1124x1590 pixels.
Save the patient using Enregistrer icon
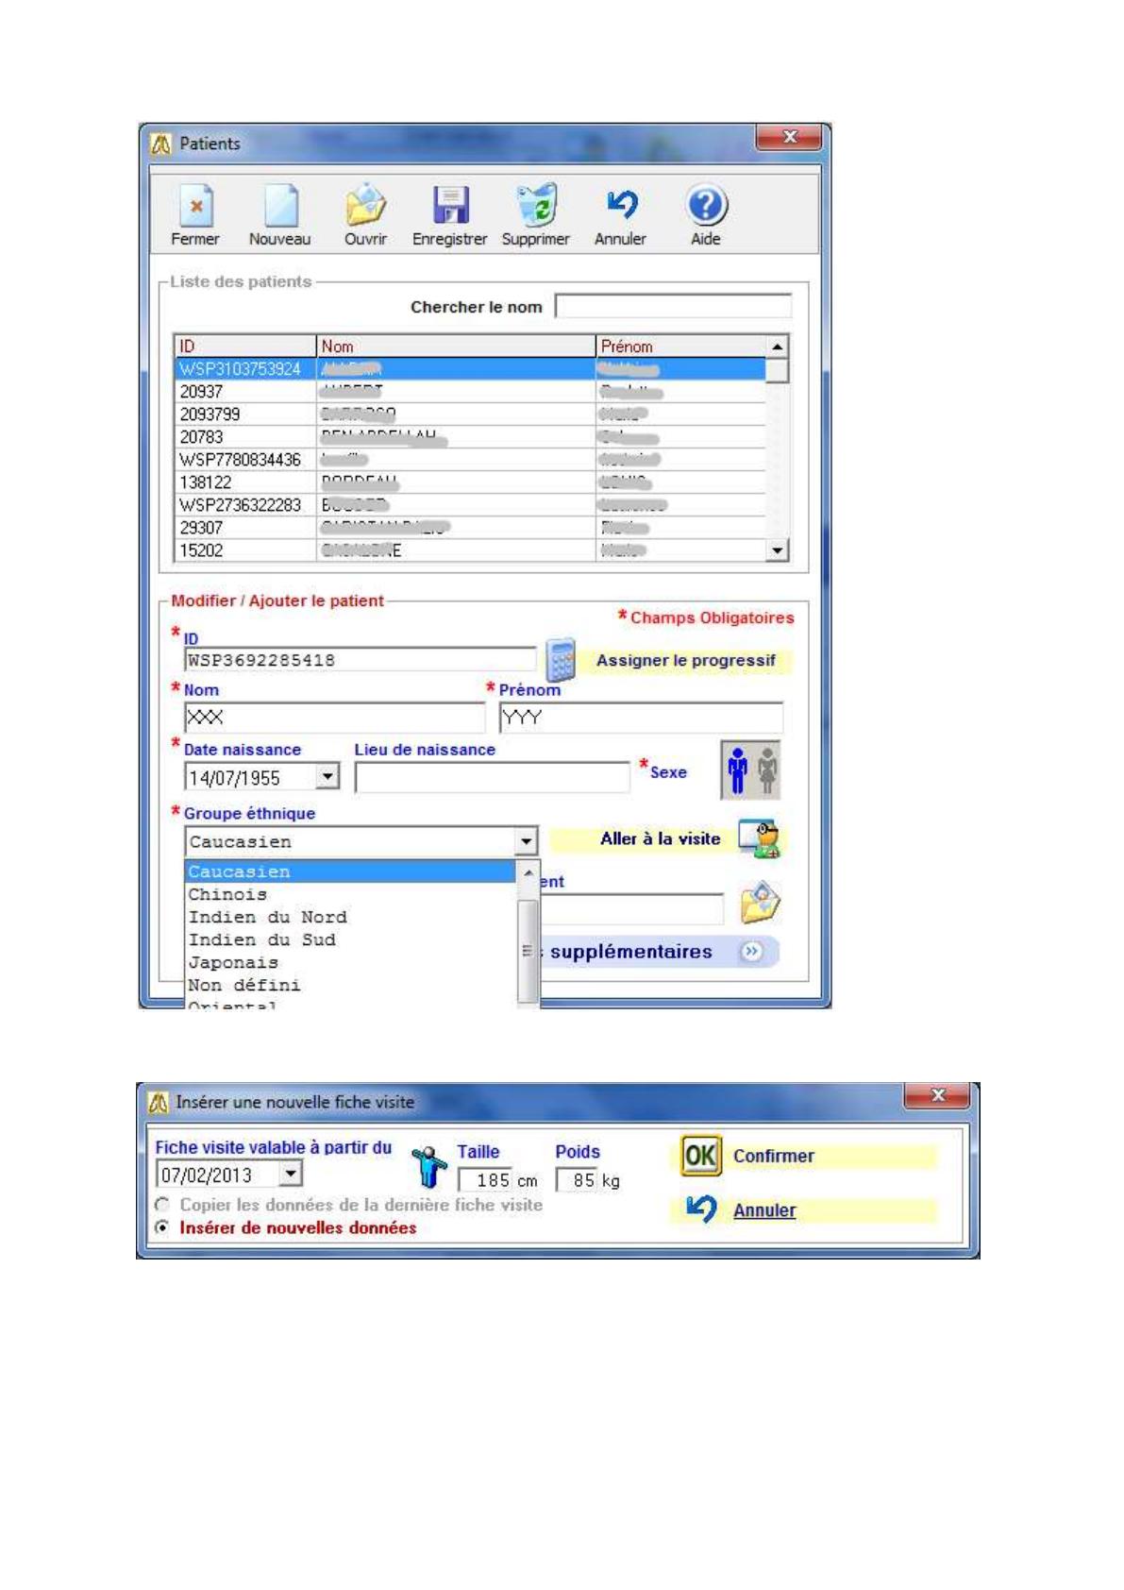point(450,207)
